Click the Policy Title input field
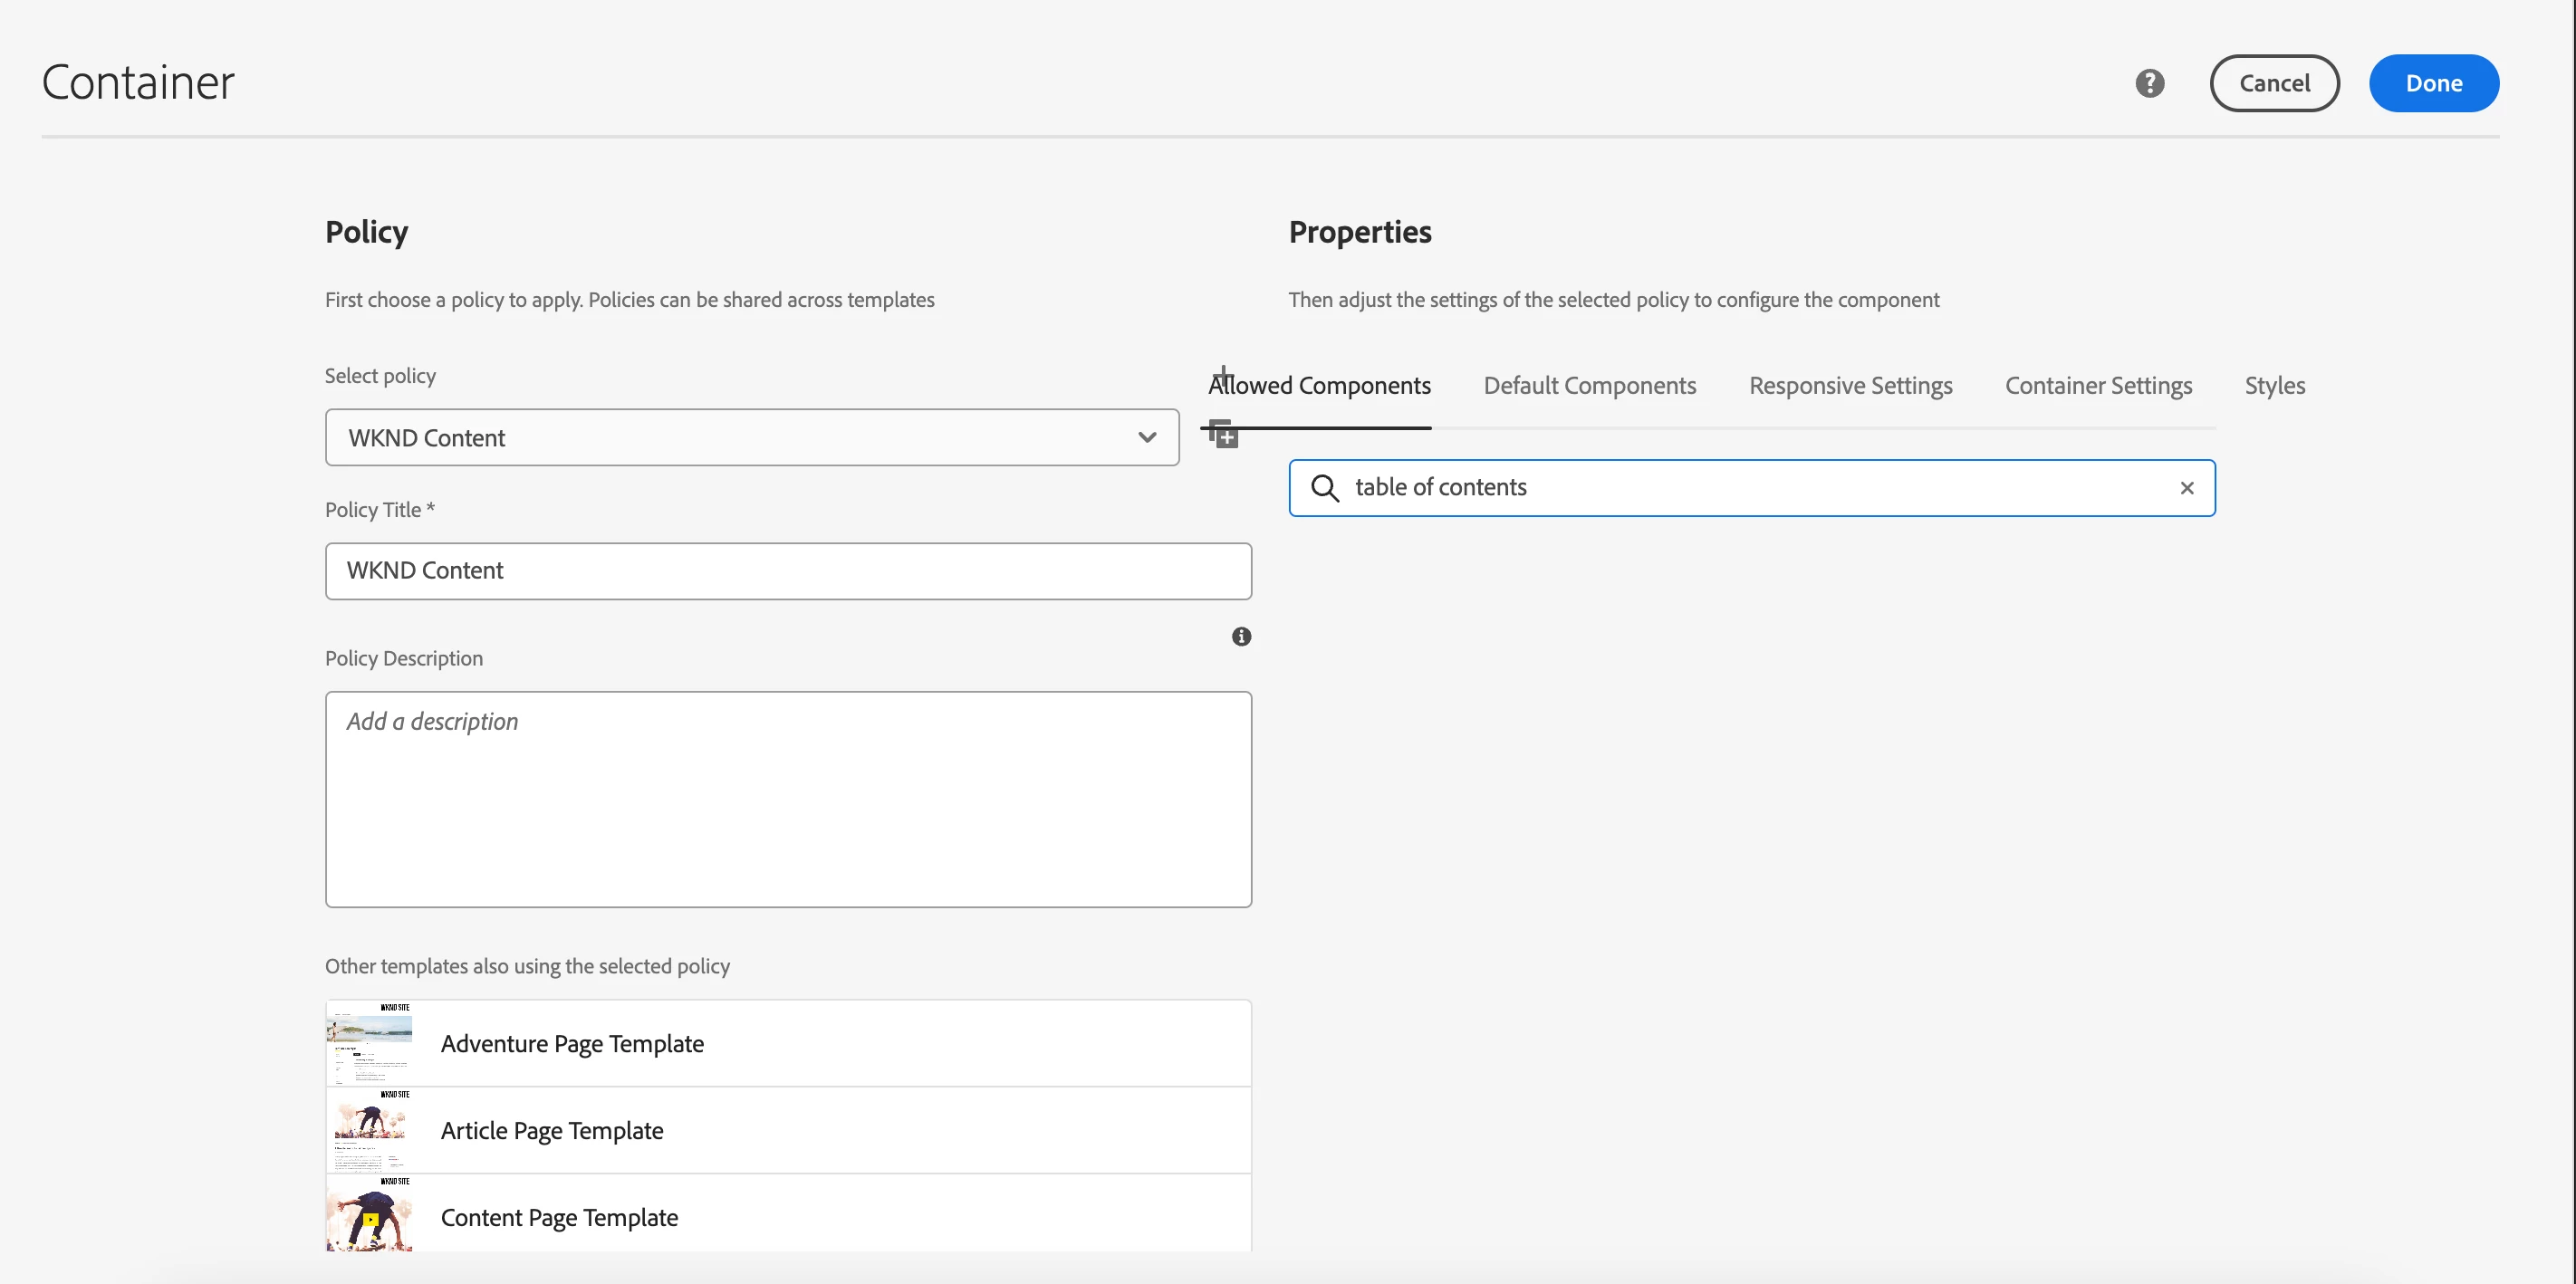Viewport: 2576px width, 1284px height. 787,571
